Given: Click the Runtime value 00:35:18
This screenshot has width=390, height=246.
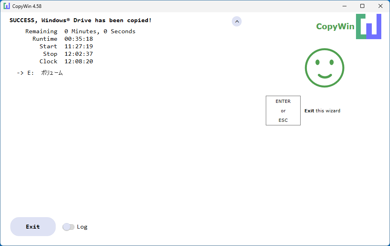Looking at the screenshot, I should point(79,39).
